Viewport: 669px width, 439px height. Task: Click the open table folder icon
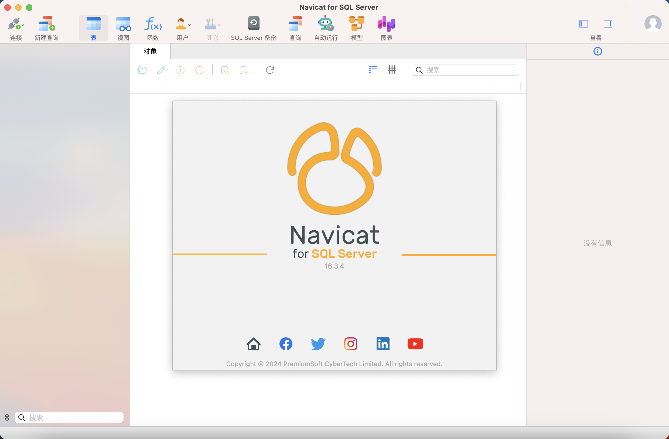pos(142,70)
